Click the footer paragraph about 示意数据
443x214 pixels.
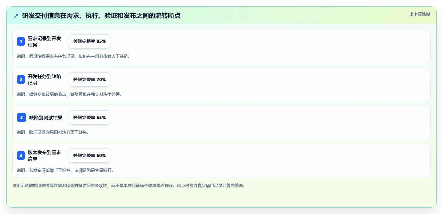129,186
